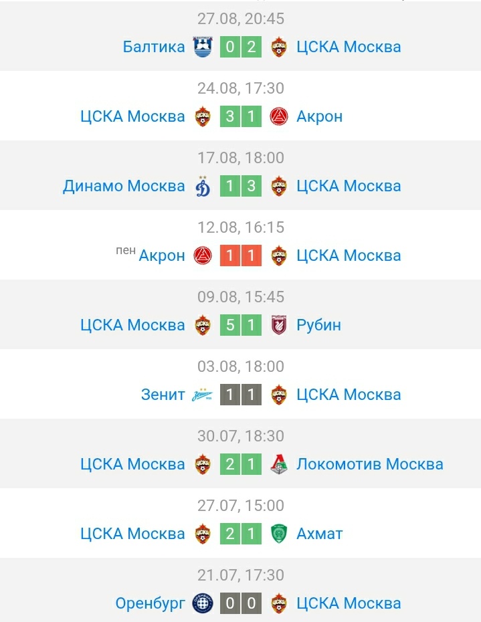Open the Оренбург team link
Screen dimensions: 481x622
[150, 603]
